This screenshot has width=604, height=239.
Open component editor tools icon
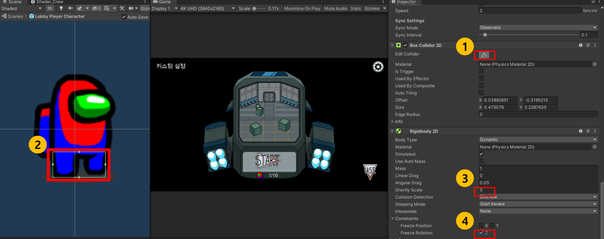coord(122,8)
